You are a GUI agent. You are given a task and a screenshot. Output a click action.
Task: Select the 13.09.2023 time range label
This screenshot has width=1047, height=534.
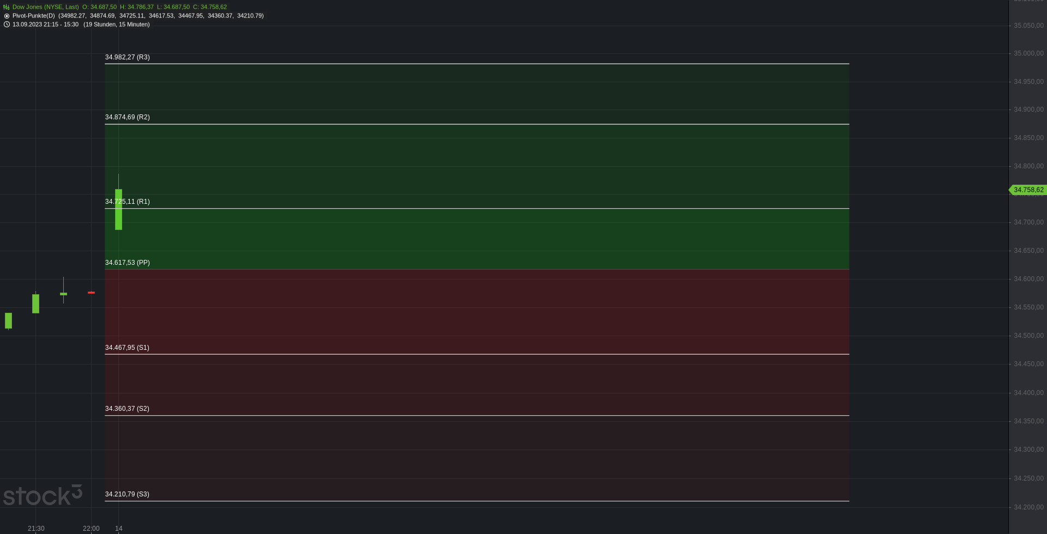(x=45, y=25)
